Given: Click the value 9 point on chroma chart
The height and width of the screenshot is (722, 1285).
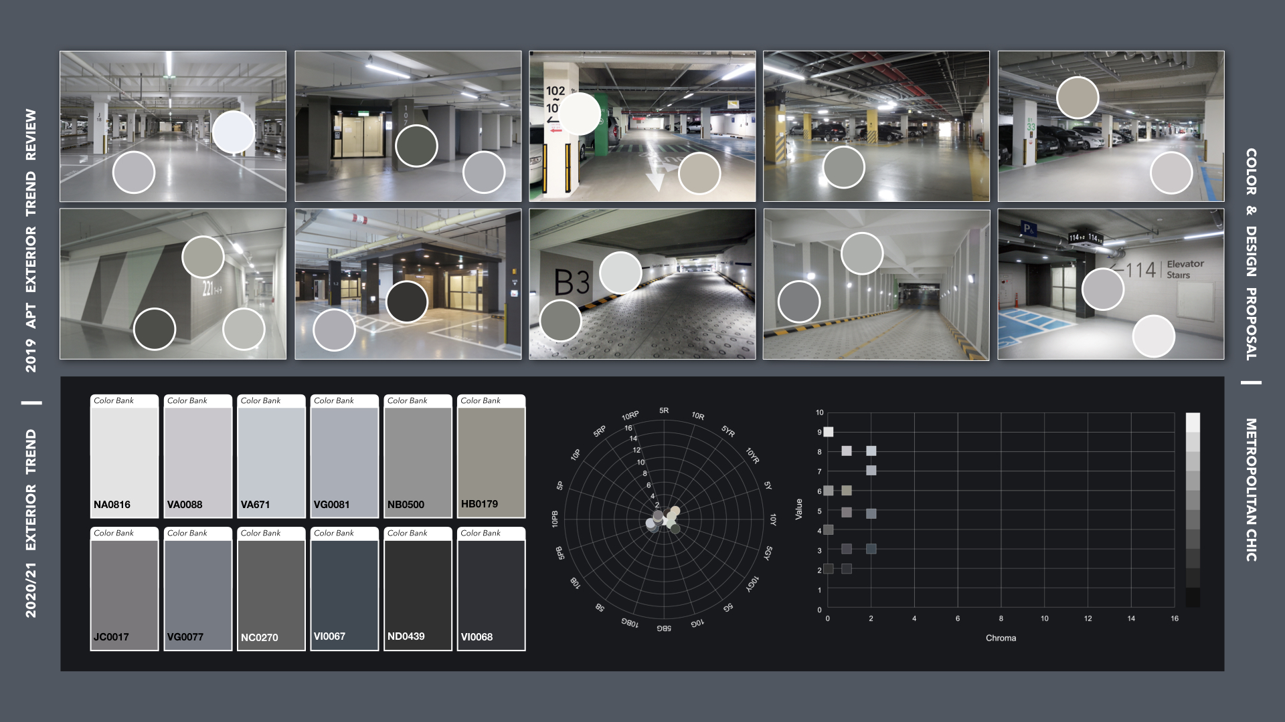Looking at the screenshot, I should point(829,432).
